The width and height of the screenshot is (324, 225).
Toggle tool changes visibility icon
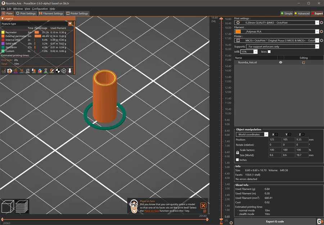(34, 71)
